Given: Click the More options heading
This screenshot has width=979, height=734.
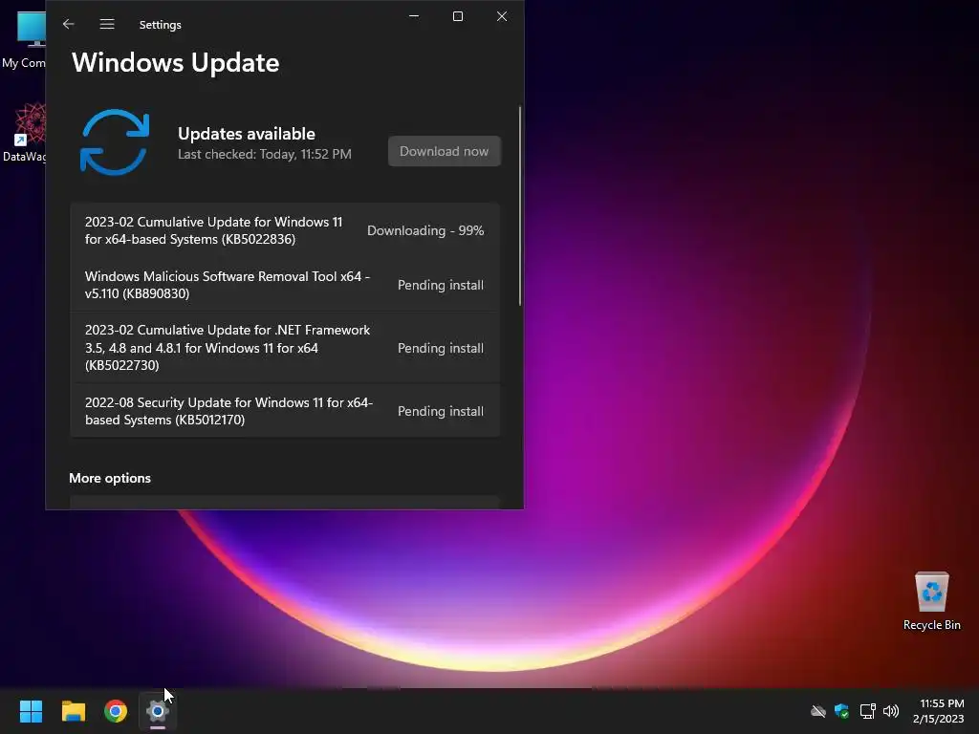Looking at the screenshot, I should [110, 478].
